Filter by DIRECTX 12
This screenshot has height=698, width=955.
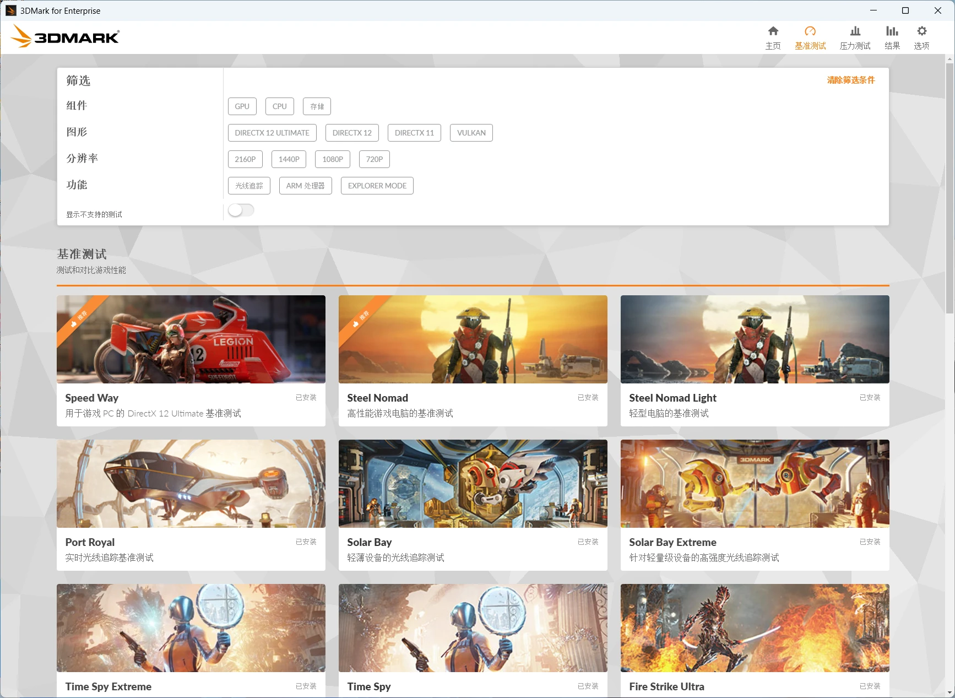[352, 133]
